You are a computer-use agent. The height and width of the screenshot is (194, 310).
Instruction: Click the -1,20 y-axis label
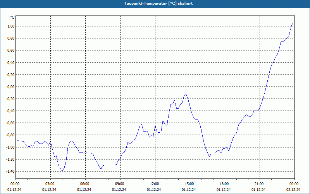point(10,159)
